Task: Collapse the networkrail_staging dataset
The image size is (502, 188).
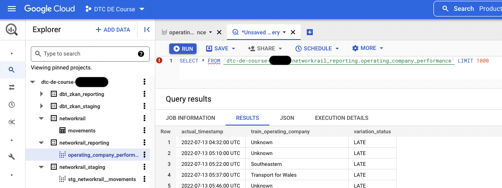Action: 41,167
